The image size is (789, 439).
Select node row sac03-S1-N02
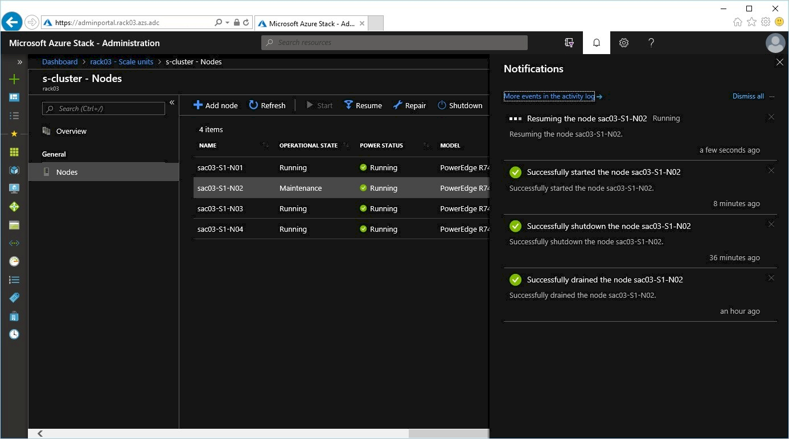point(342,188)
